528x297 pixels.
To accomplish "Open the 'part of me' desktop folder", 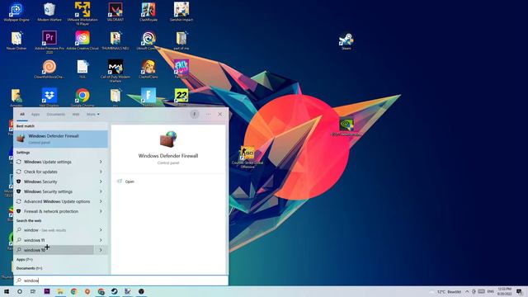I will [181, 40].
